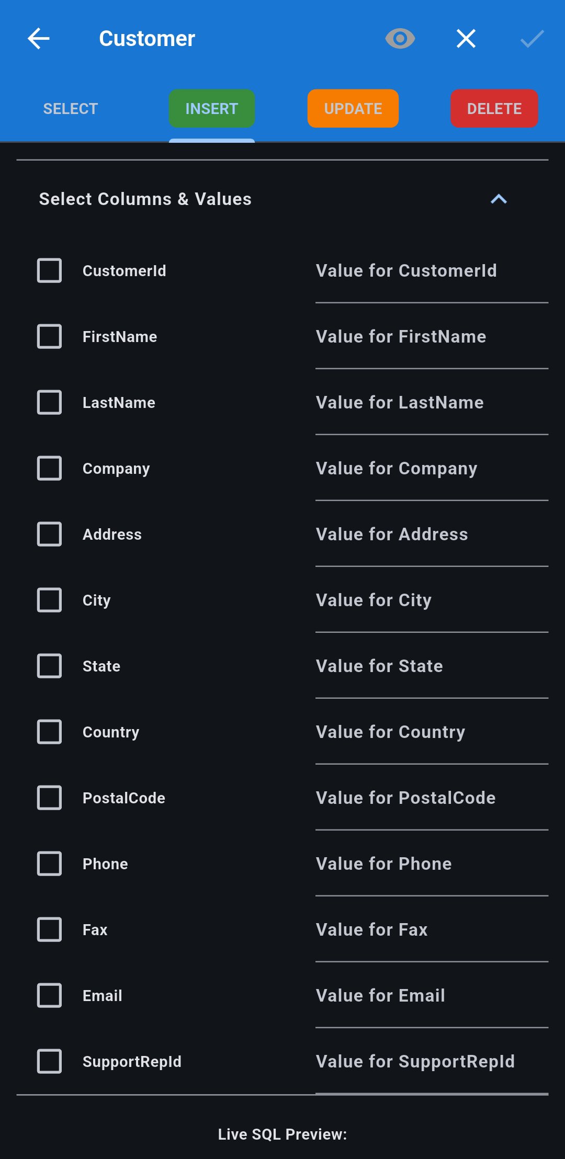Screen dimensions: 565x1159
Task: Enable the FirstName column checkbox
Action: [50, 337]
